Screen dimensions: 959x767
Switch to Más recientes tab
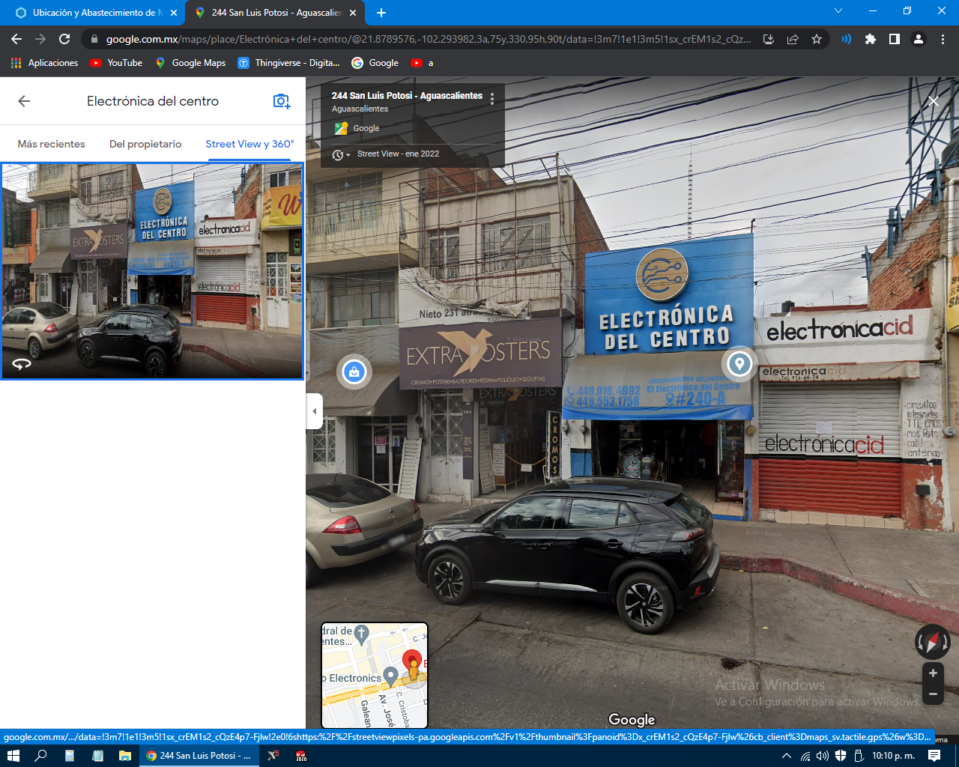(52, 144)
